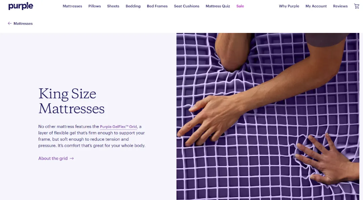Image resolution: width=363 pixels, height=200 pixels.
Task: Click the arrow after About the grid
Action: [x=72, y=158]
